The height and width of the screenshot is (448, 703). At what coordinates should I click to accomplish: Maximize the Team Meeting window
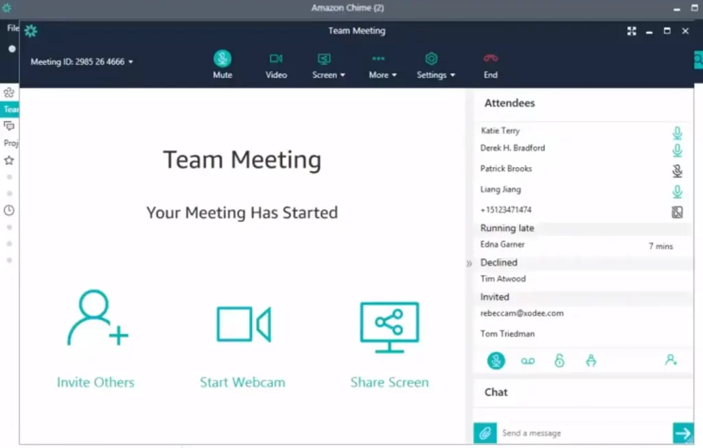coord(667,31)
